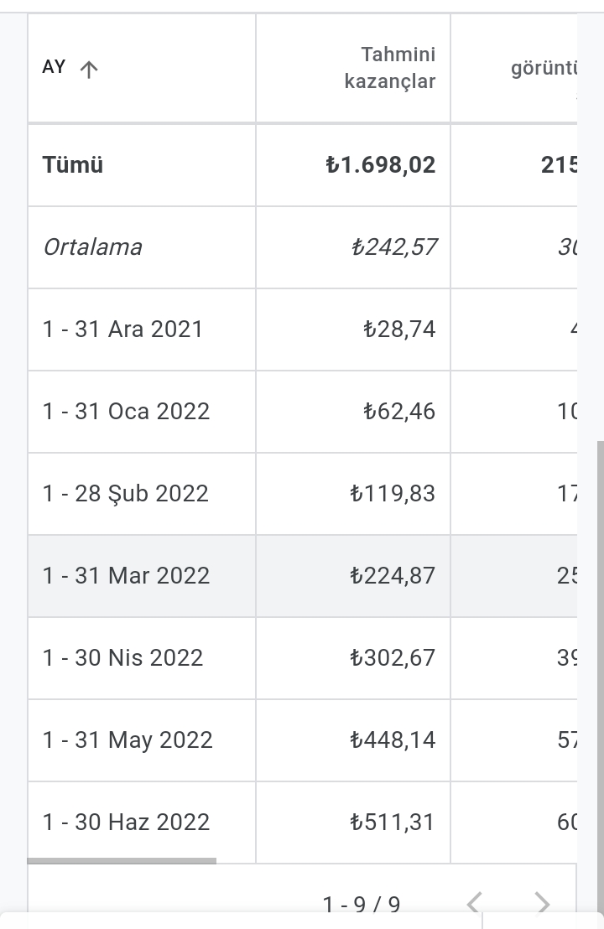The width and height of the screenshot is (604, 929).
Task: Click the partially visible görüntü column header
Action: tap(544, 68)
